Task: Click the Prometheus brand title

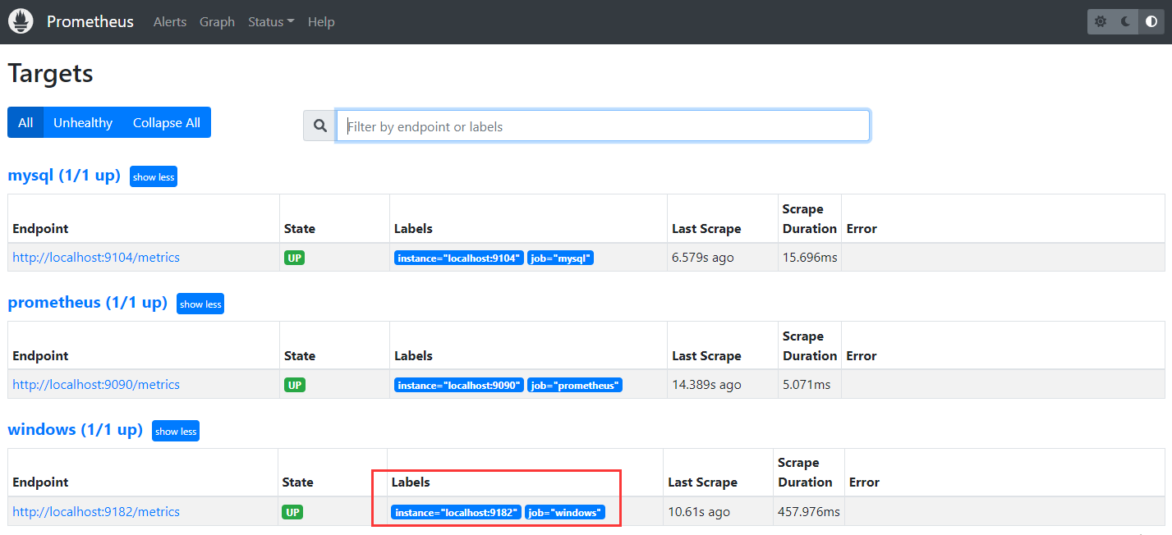Action: coord(90,22)
